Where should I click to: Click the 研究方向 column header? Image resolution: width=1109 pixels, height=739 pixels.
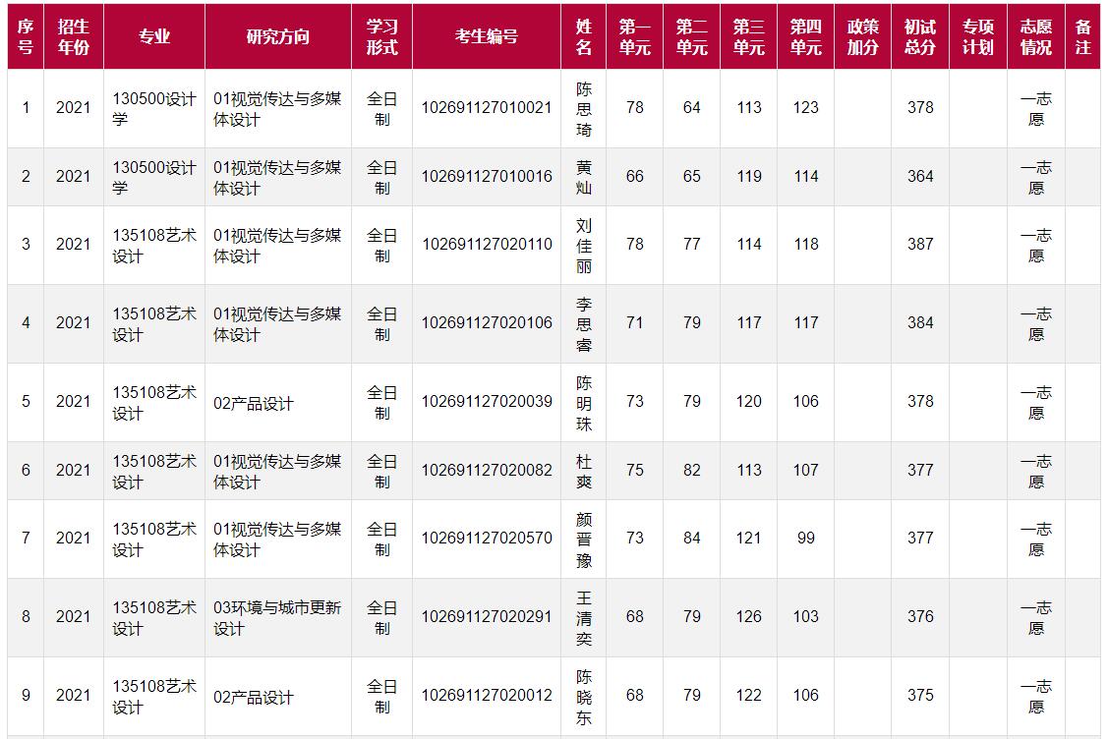coord(277,37)
